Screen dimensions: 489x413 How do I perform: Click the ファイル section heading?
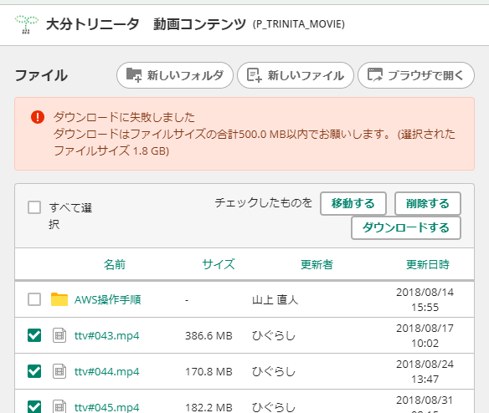click(x=41, y=75)
